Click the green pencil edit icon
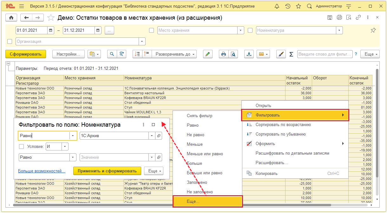Viewport: 387px width, 213px height. click(x=207, y=54)
